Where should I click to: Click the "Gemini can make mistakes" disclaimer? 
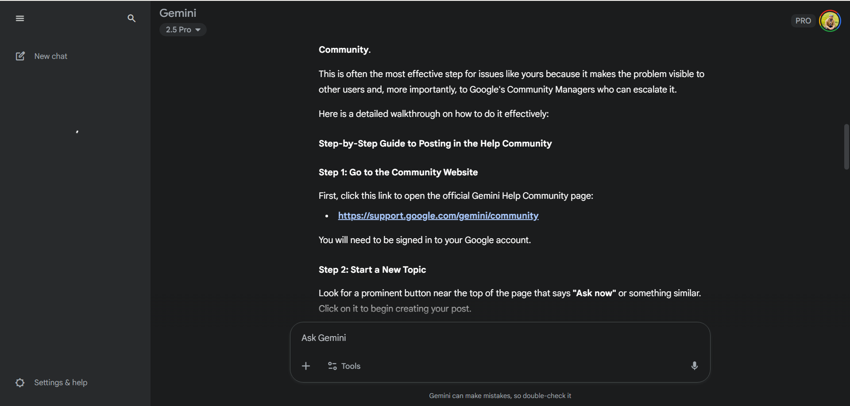coord(500,396)
